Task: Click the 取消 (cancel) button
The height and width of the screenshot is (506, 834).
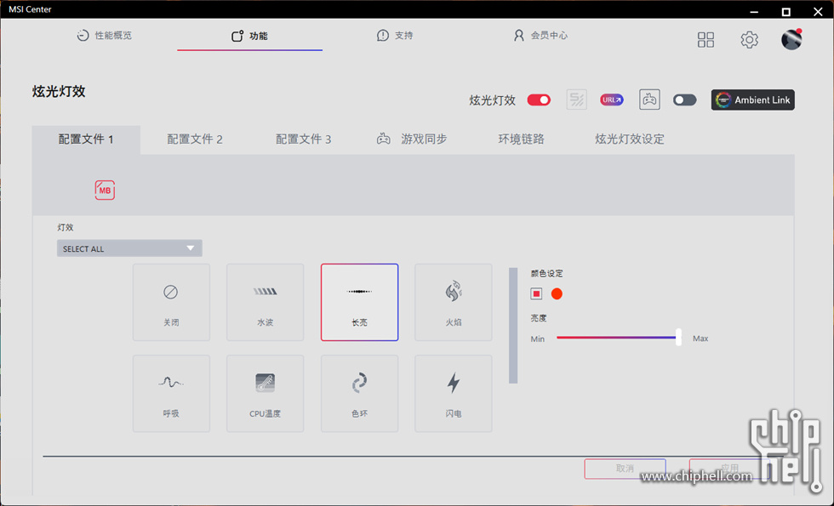Action: [625, 469]
